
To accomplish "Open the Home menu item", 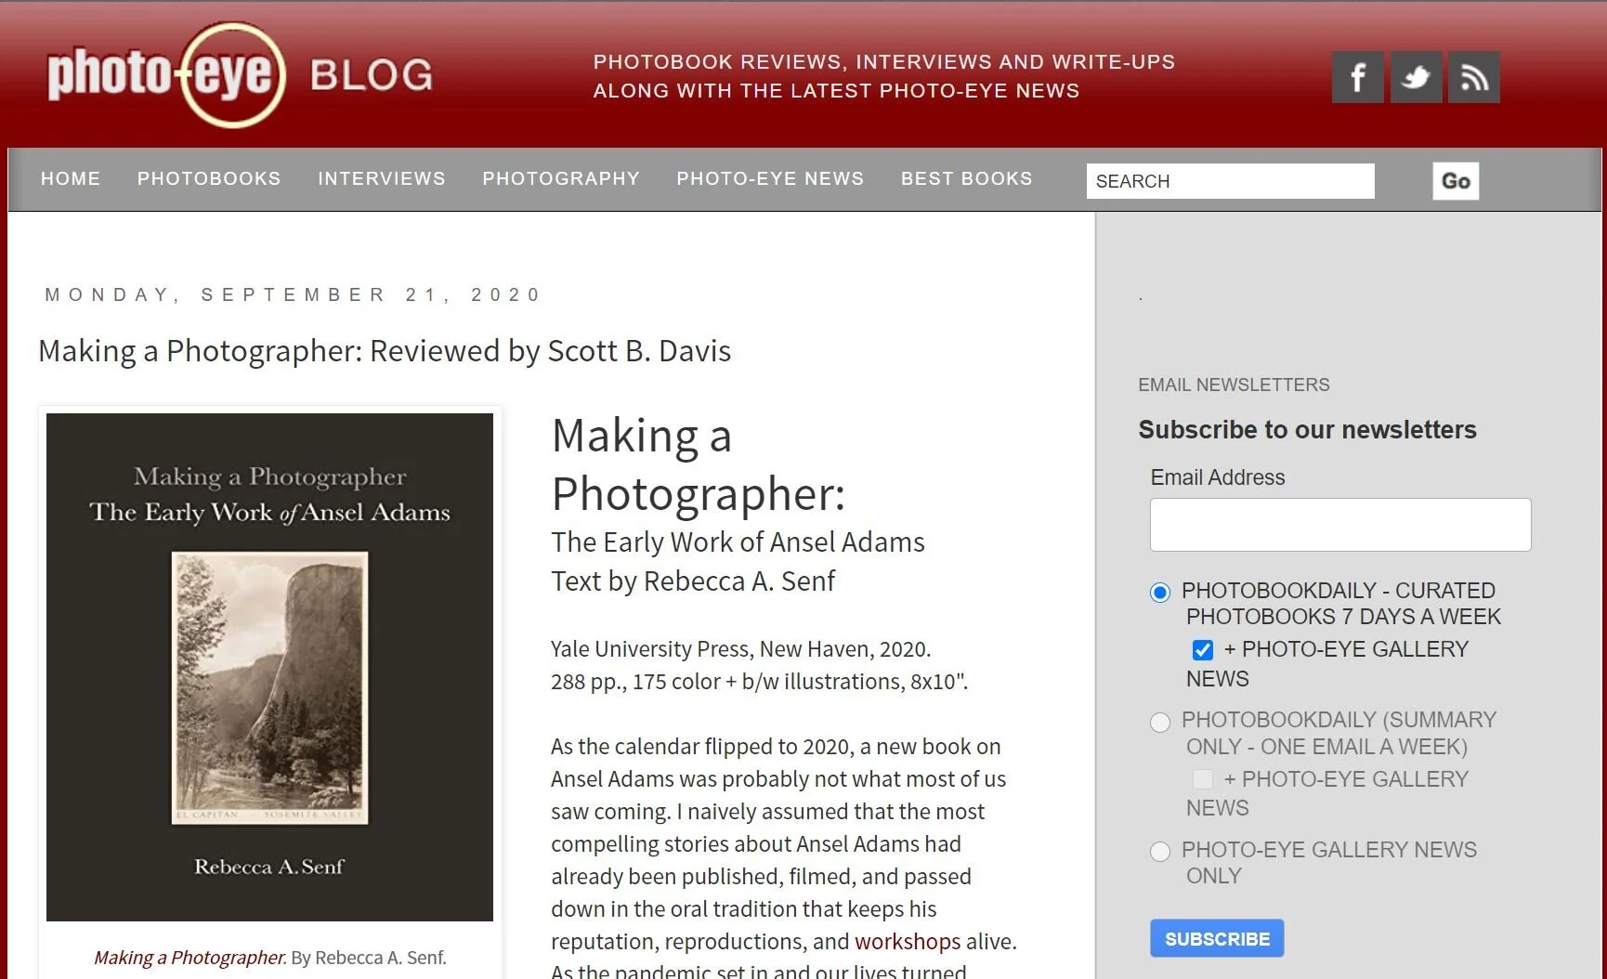I will (71, 178).
